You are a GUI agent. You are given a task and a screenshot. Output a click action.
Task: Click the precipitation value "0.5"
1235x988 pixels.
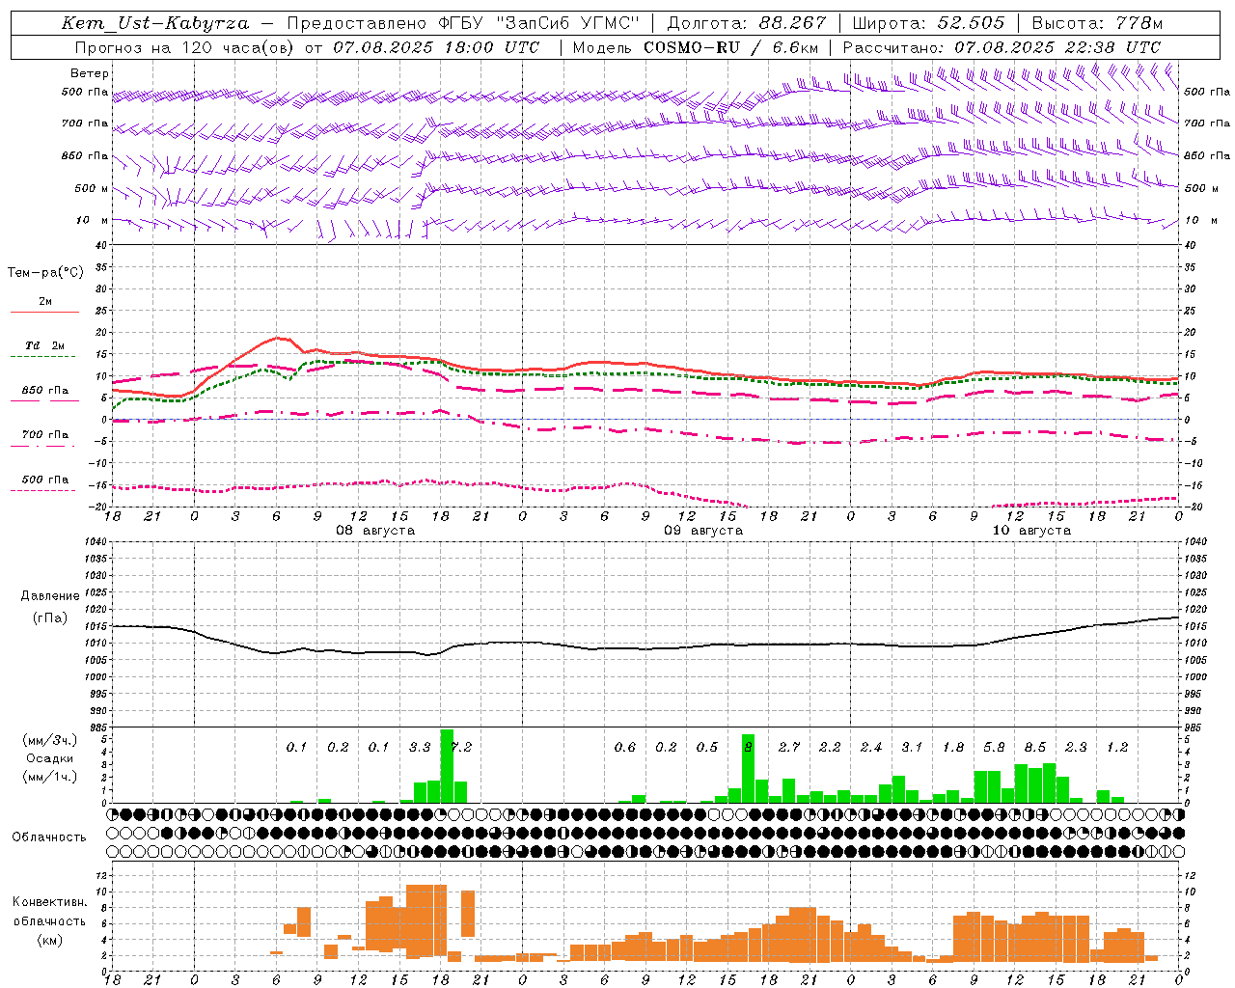pyautogui.click(x=707, y=748)
